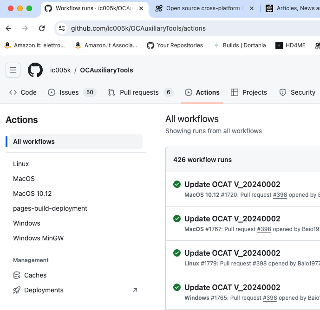Open #398 link in MacOS #1767 run
320x310 pixels.
264,229
